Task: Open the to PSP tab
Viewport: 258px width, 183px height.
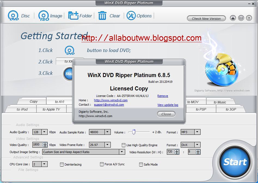Action: coord(201,109)
